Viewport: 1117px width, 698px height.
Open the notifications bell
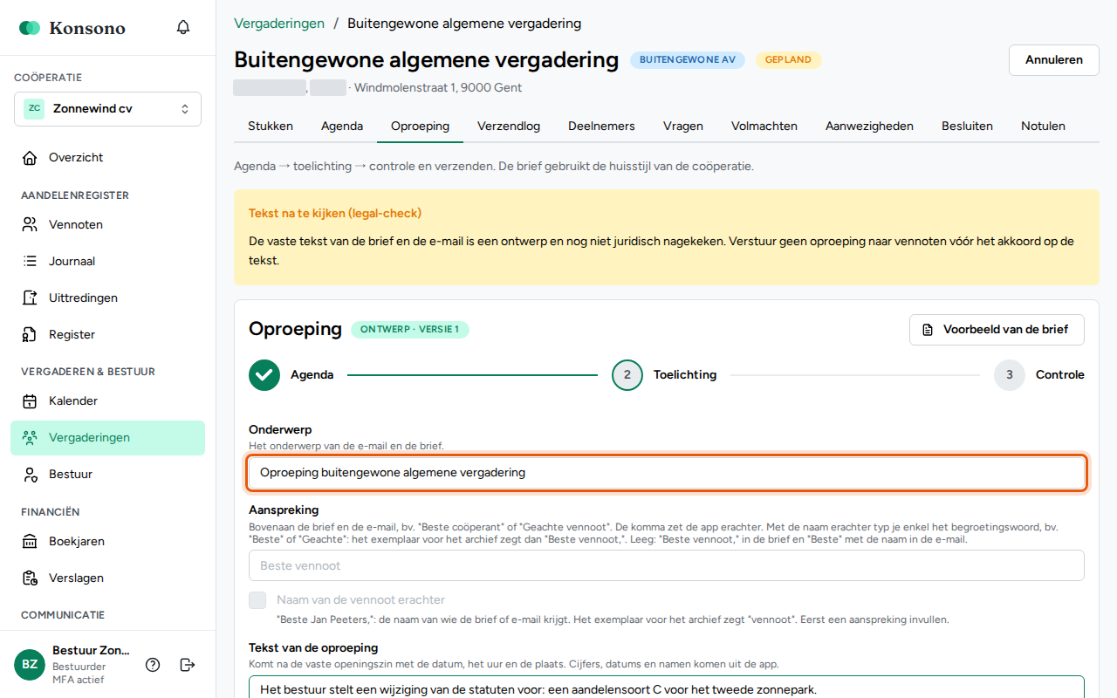pyautogui.click(x=183, y=28)
